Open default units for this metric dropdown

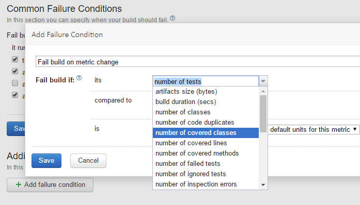[x=313, y=129]
